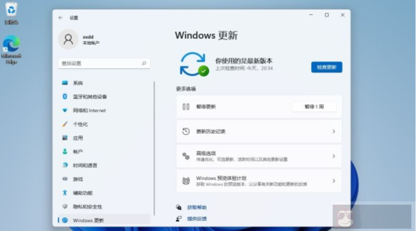Click the network wifi icon

tap(65, 110)
